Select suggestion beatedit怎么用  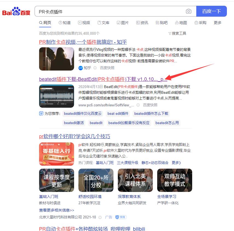coord(167,123)
